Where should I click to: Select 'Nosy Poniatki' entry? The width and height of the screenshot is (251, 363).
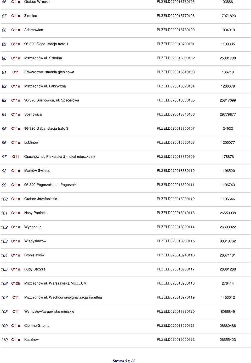[x=35, y=213]
